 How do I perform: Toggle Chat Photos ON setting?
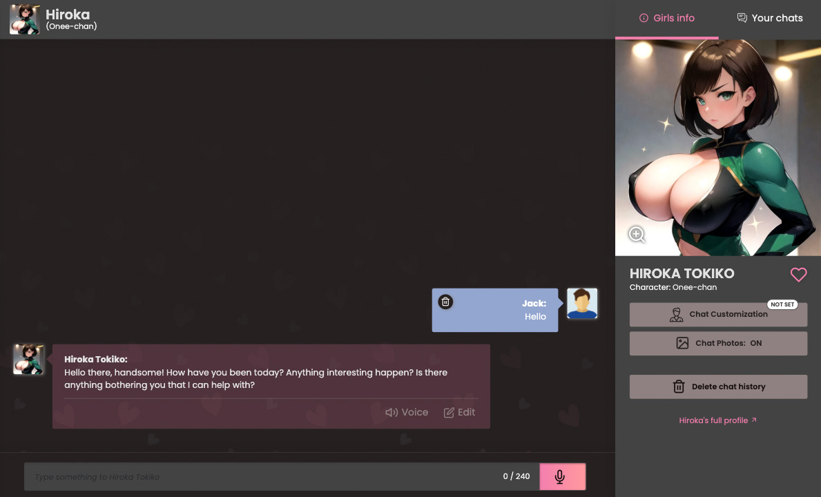718,343
